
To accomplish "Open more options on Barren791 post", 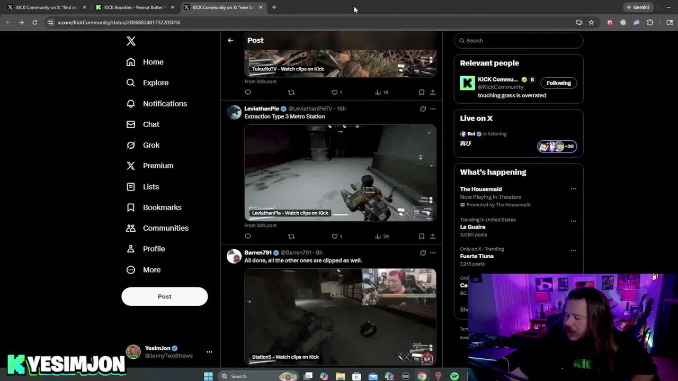I will [433, 253].
